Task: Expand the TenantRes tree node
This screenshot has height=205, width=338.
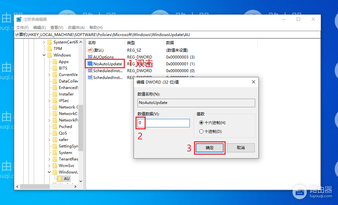Action: tap(49, 159)
